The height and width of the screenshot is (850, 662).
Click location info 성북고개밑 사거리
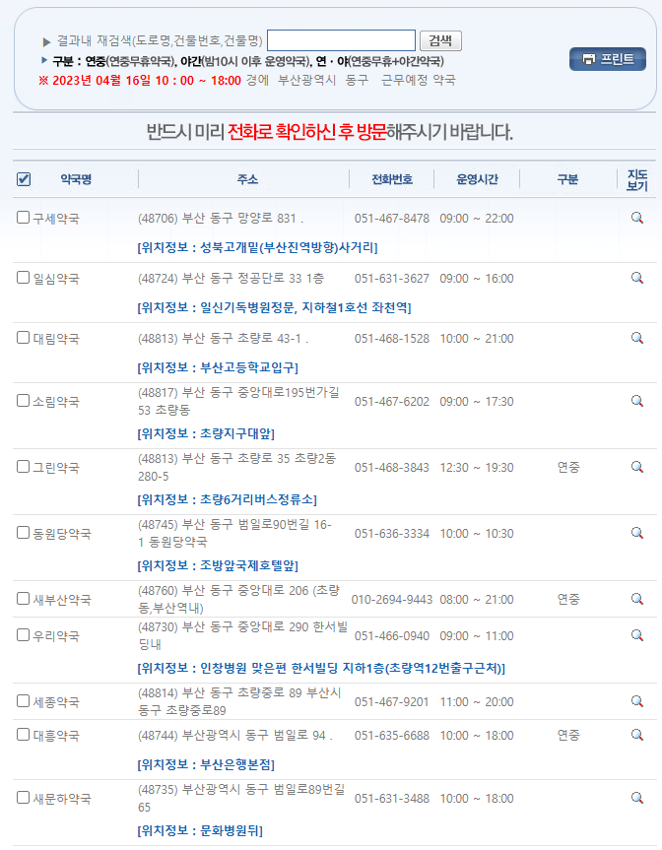point(257,248)
